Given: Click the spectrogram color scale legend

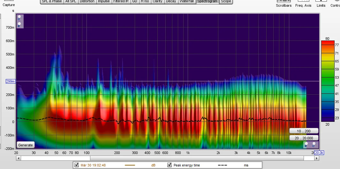Looking at the screenshot, I should (328, 81).
